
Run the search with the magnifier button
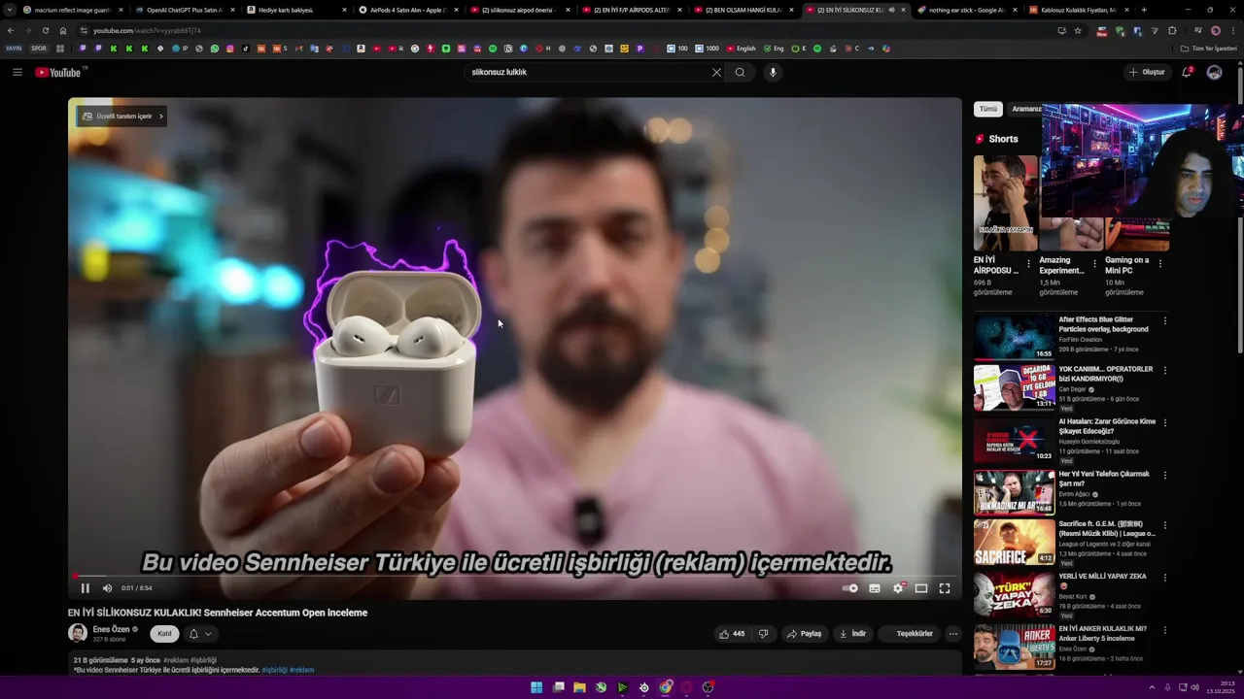[x=740, y=72]
